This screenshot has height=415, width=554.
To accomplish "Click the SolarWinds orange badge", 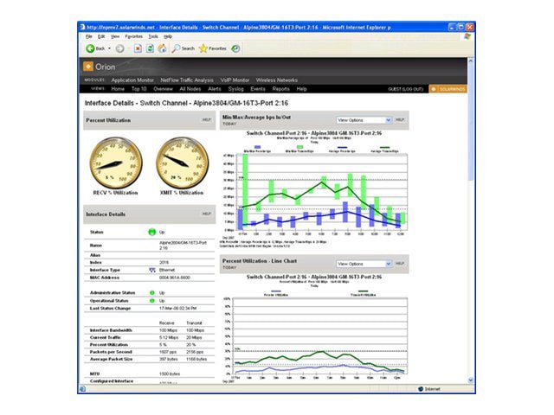I will click(448, 89).
